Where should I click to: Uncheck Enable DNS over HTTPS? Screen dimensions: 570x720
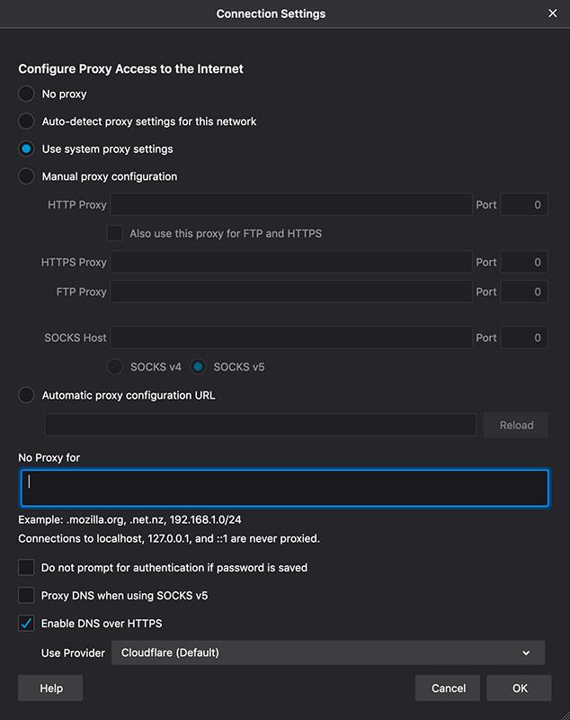[26, 623]
